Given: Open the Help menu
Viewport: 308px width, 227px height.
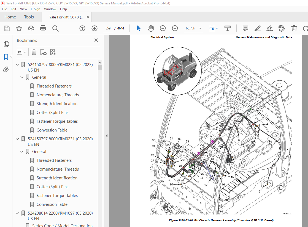Looking at the screenshot, I should coord(63,9).
